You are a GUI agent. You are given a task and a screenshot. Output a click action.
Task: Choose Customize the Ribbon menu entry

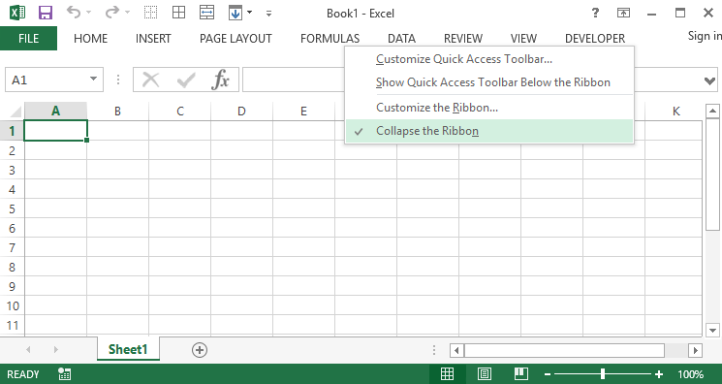click(x=489, y=108)
